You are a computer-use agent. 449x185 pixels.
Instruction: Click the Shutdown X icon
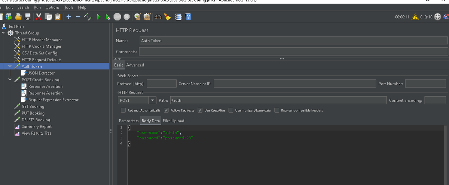127,17
